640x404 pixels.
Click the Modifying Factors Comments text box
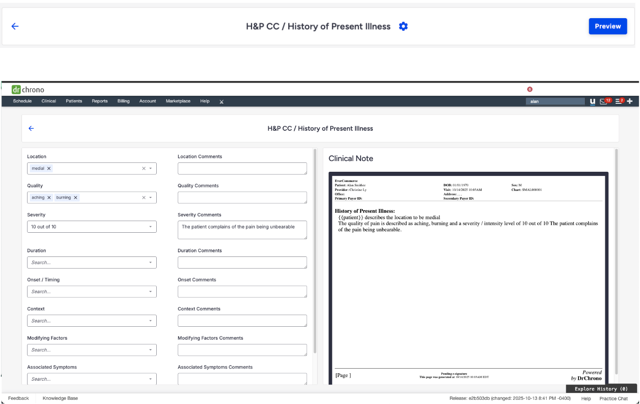(242, 350)
